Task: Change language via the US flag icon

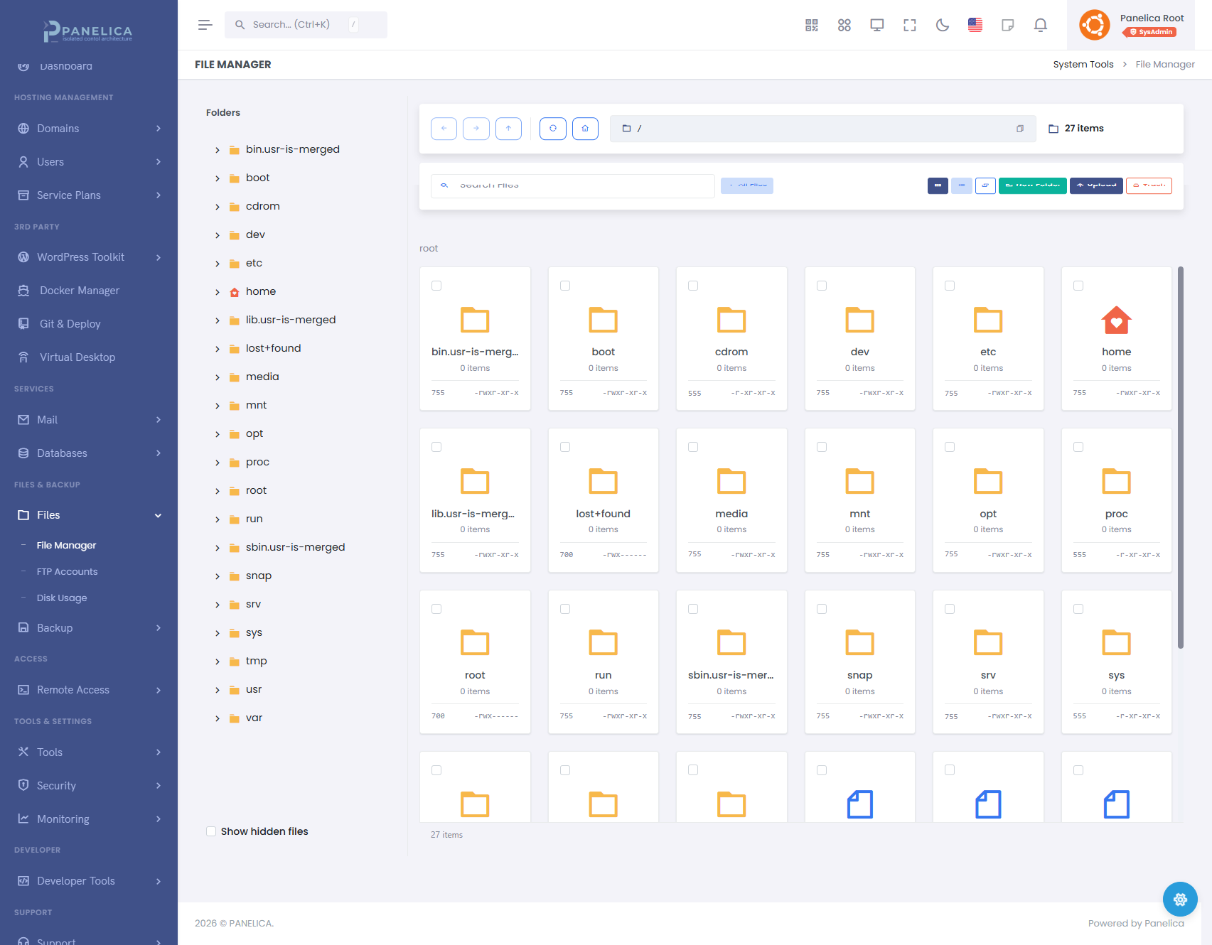Action: coord(975,24)
